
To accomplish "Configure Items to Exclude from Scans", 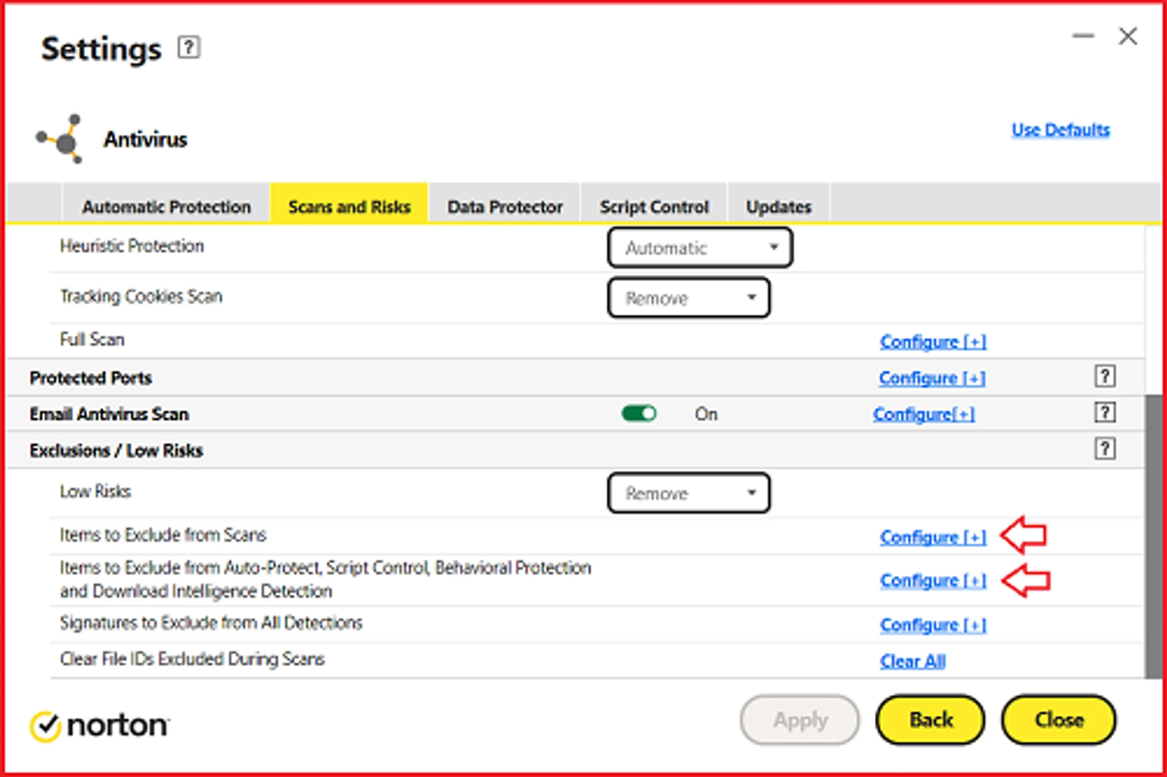I will pos(932,537).
